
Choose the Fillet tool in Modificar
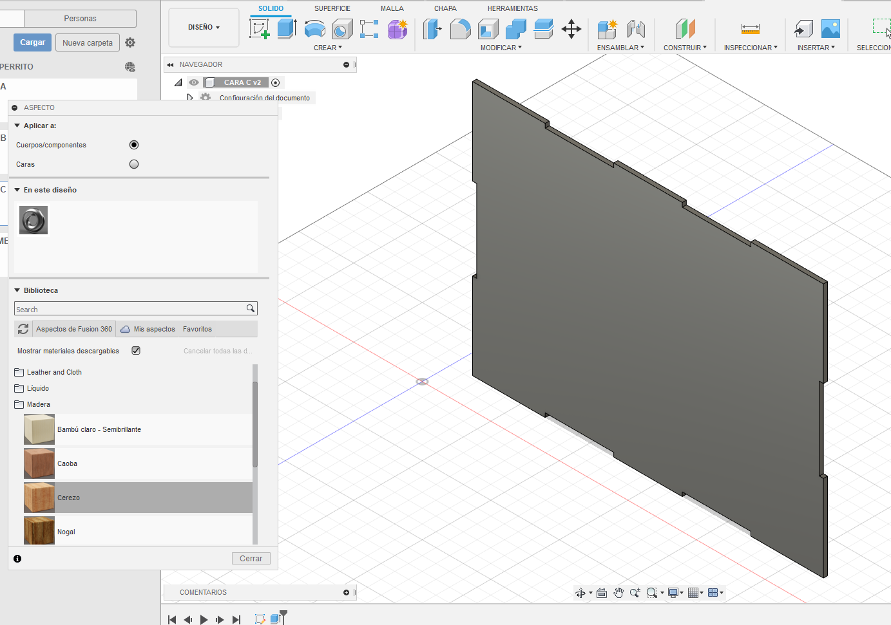coord(460,29)
